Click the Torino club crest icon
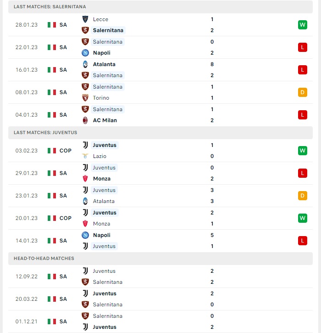Screen dimensions: 321x333 point(85,98)
